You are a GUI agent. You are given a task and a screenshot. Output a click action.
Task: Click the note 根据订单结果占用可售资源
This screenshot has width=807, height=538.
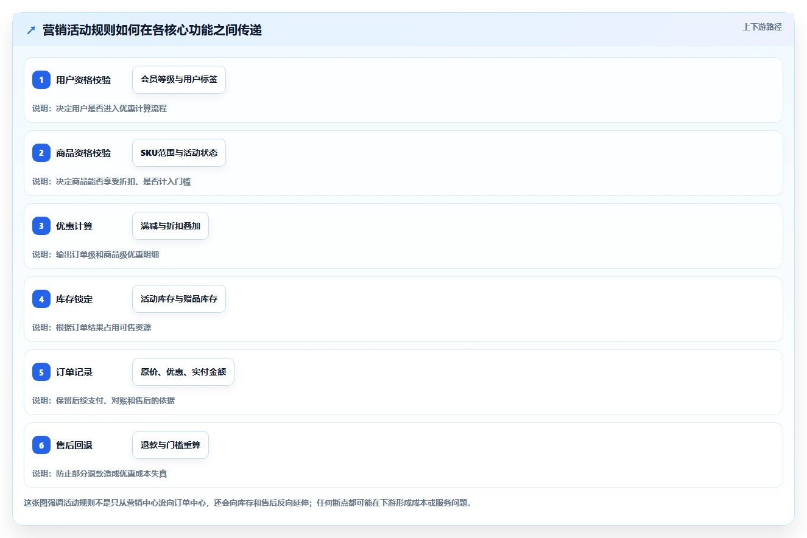[104, 327]
